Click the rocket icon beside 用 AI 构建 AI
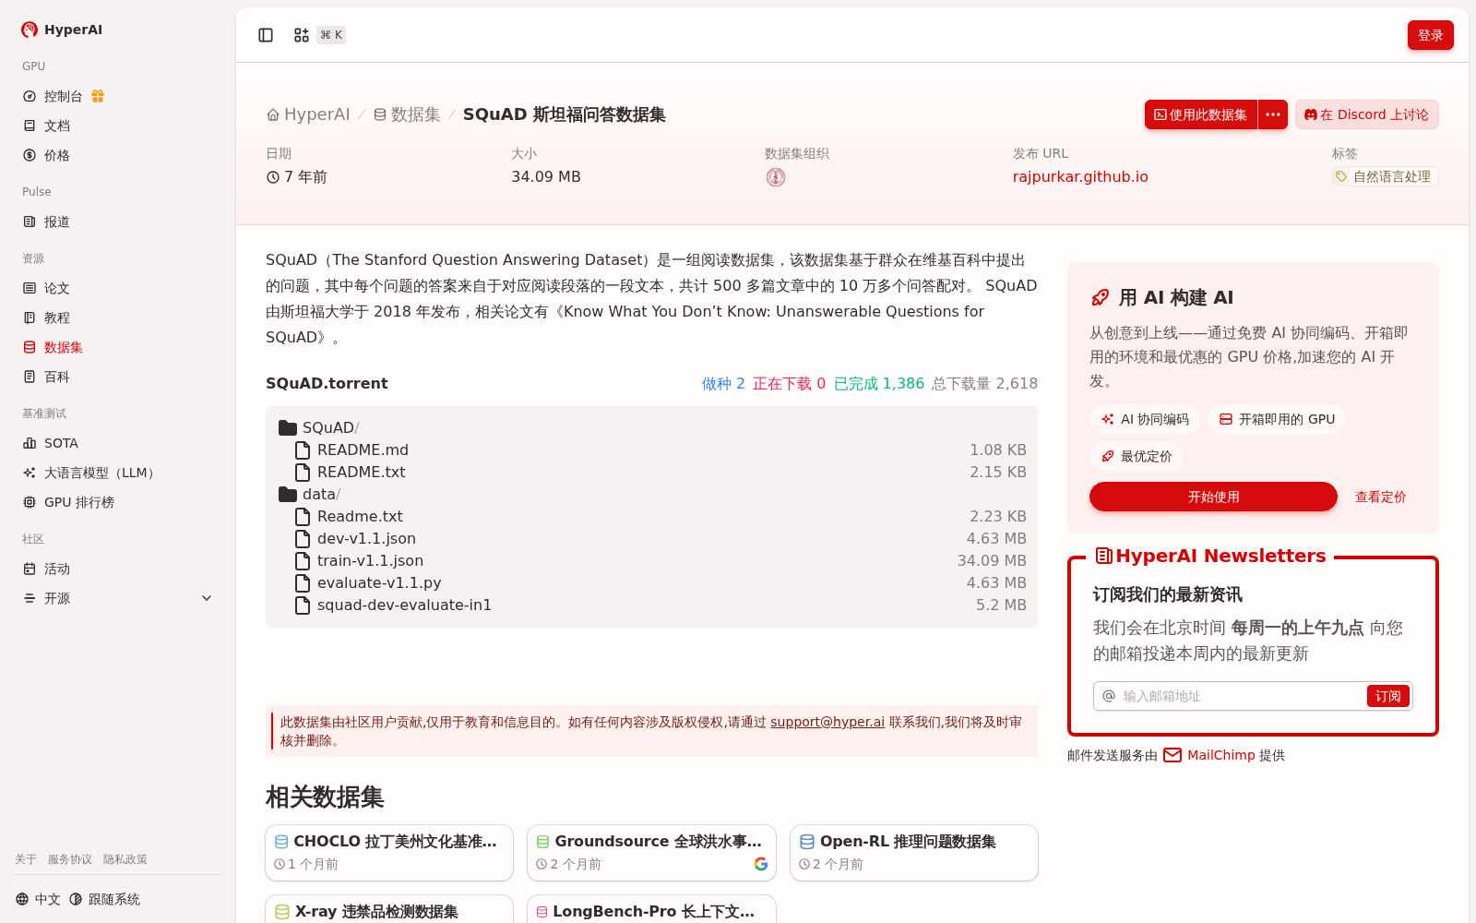 tap(1100, 297)
